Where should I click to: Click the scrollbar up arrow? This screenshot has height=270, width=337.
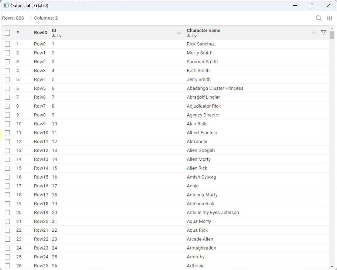click(x=332, y=28)
